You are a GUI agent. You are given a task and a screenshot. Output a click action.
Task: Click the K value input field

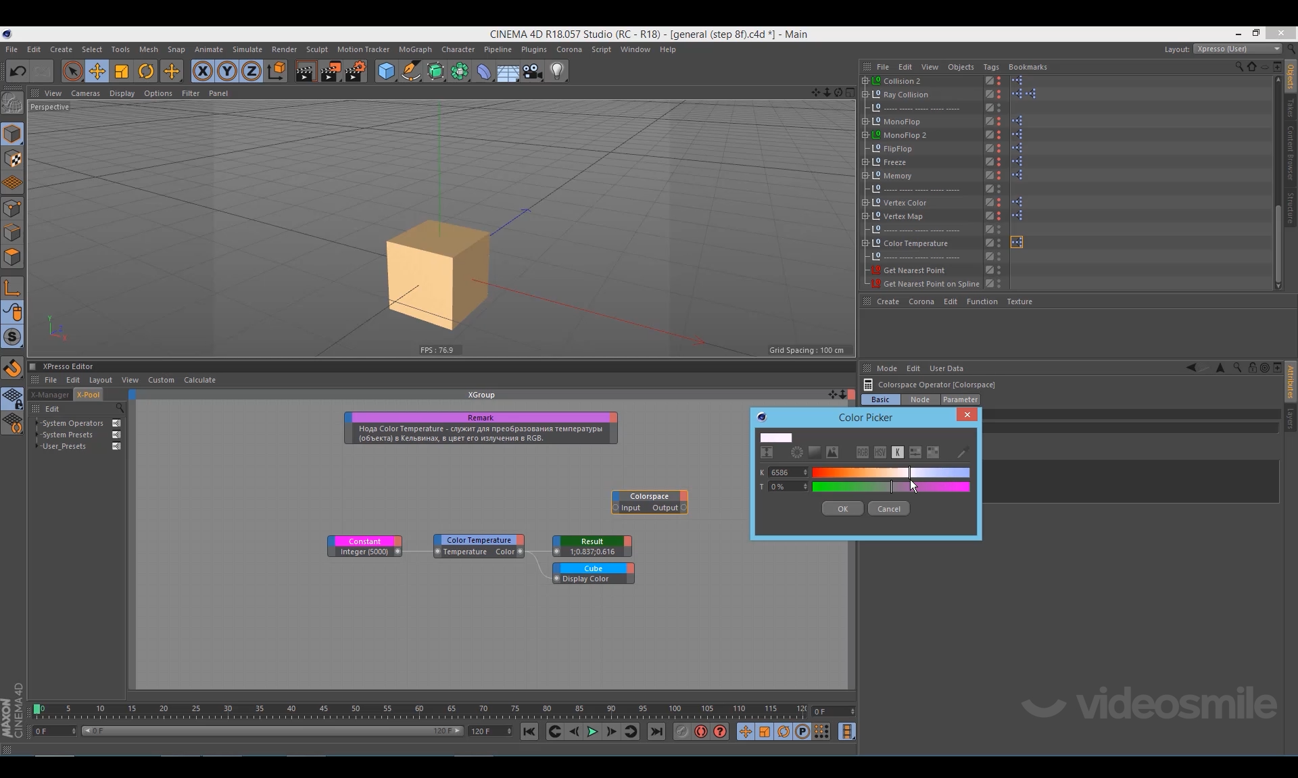pyautogui.click(x=784, y=472)
